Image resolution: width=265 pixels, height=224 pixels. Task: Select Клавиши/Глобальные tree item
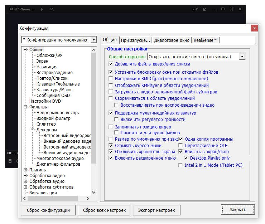pyautogui.click(x=58, y=84)
